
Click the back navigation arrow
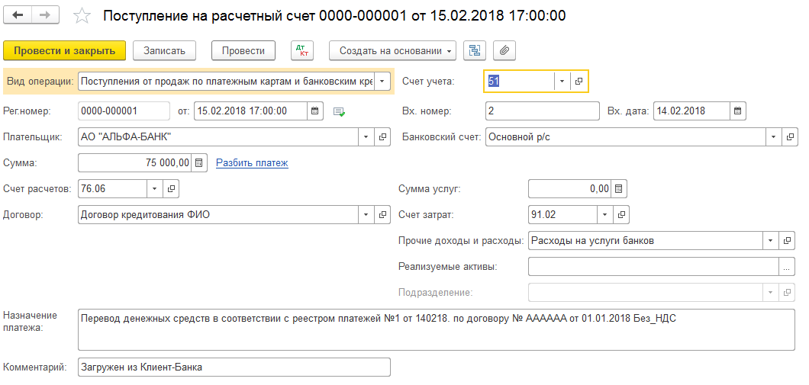[x=18, y=15]
